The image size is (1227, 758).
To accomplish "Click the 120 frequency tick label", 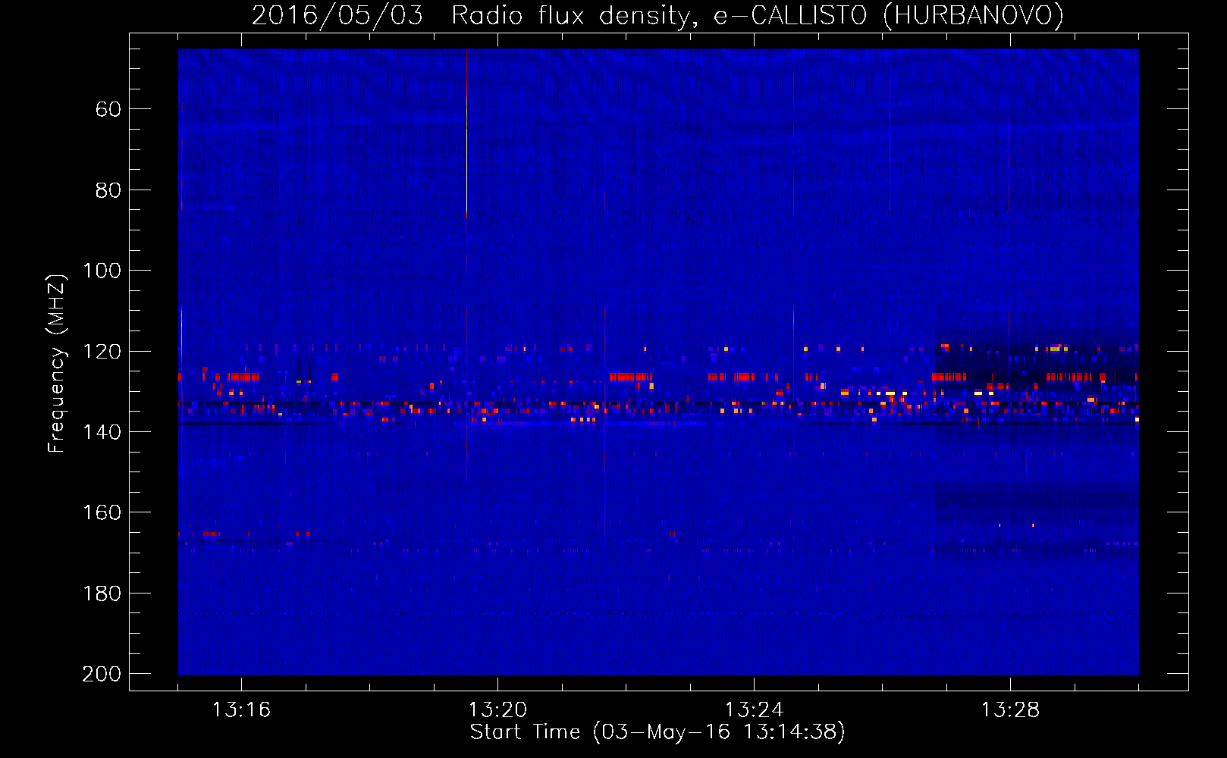I will coord(102,351).
